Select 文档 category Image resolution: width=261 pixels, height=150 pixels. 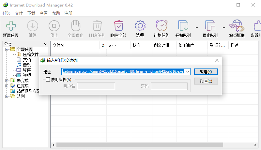(x=27, y=60)
